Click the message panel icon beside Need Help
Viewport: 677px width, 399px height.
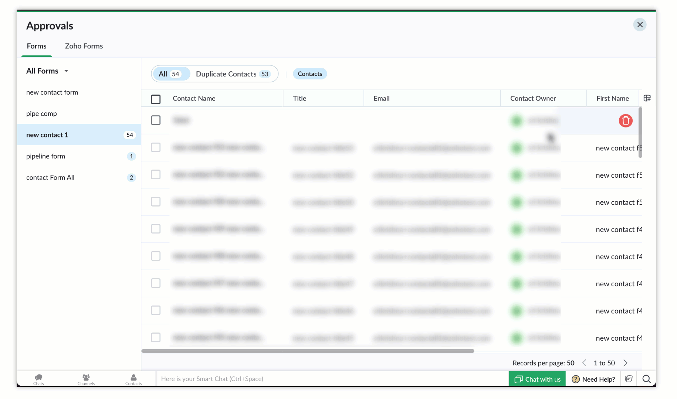[x=629, y=379]
